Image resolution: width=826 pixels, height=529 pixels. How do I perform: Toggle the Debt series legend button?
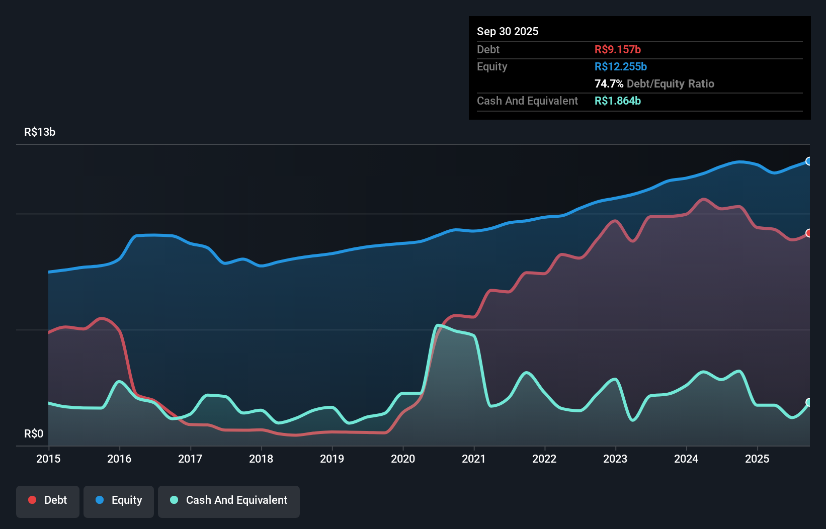pos(48,501)
